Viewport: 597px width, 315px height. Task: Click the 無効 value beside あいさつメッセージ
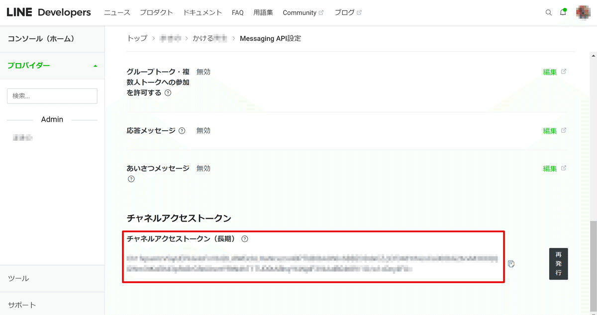pyautogui.click(x=203, y=168)
